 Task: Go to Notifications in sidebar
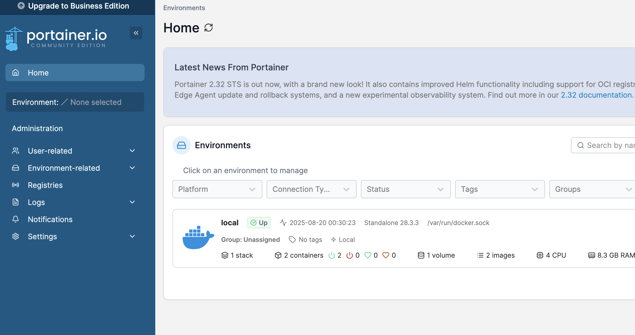click(x=75, y=219)
